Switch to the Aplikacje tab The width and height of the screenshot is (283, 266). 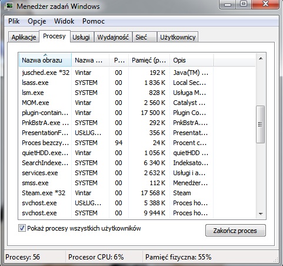coord(24,37)
